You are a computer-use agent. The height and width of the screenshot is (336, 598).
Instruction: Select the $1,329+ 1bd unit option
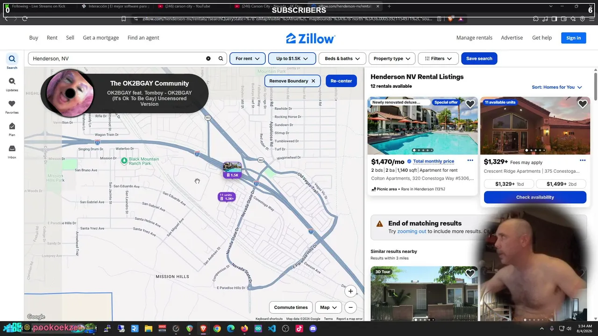click(x=509, y=184)
